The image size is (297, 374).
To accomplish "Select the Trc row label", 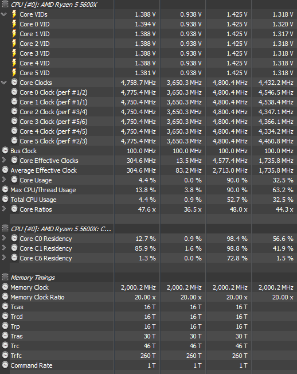I will pyautogui.click(x=15, y=346).
